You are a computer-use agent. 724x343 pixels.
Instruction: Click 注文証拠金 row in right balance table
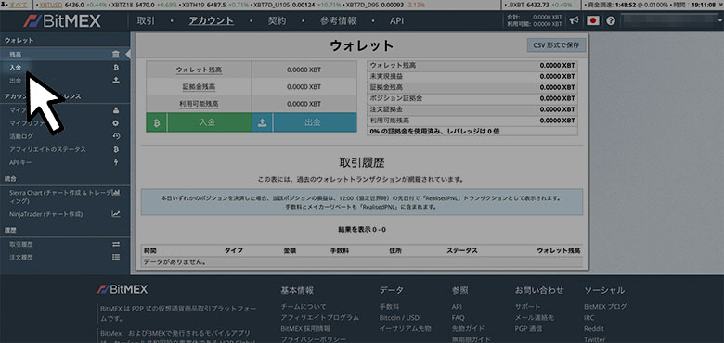pyautogui.click(x=472, y=109)
